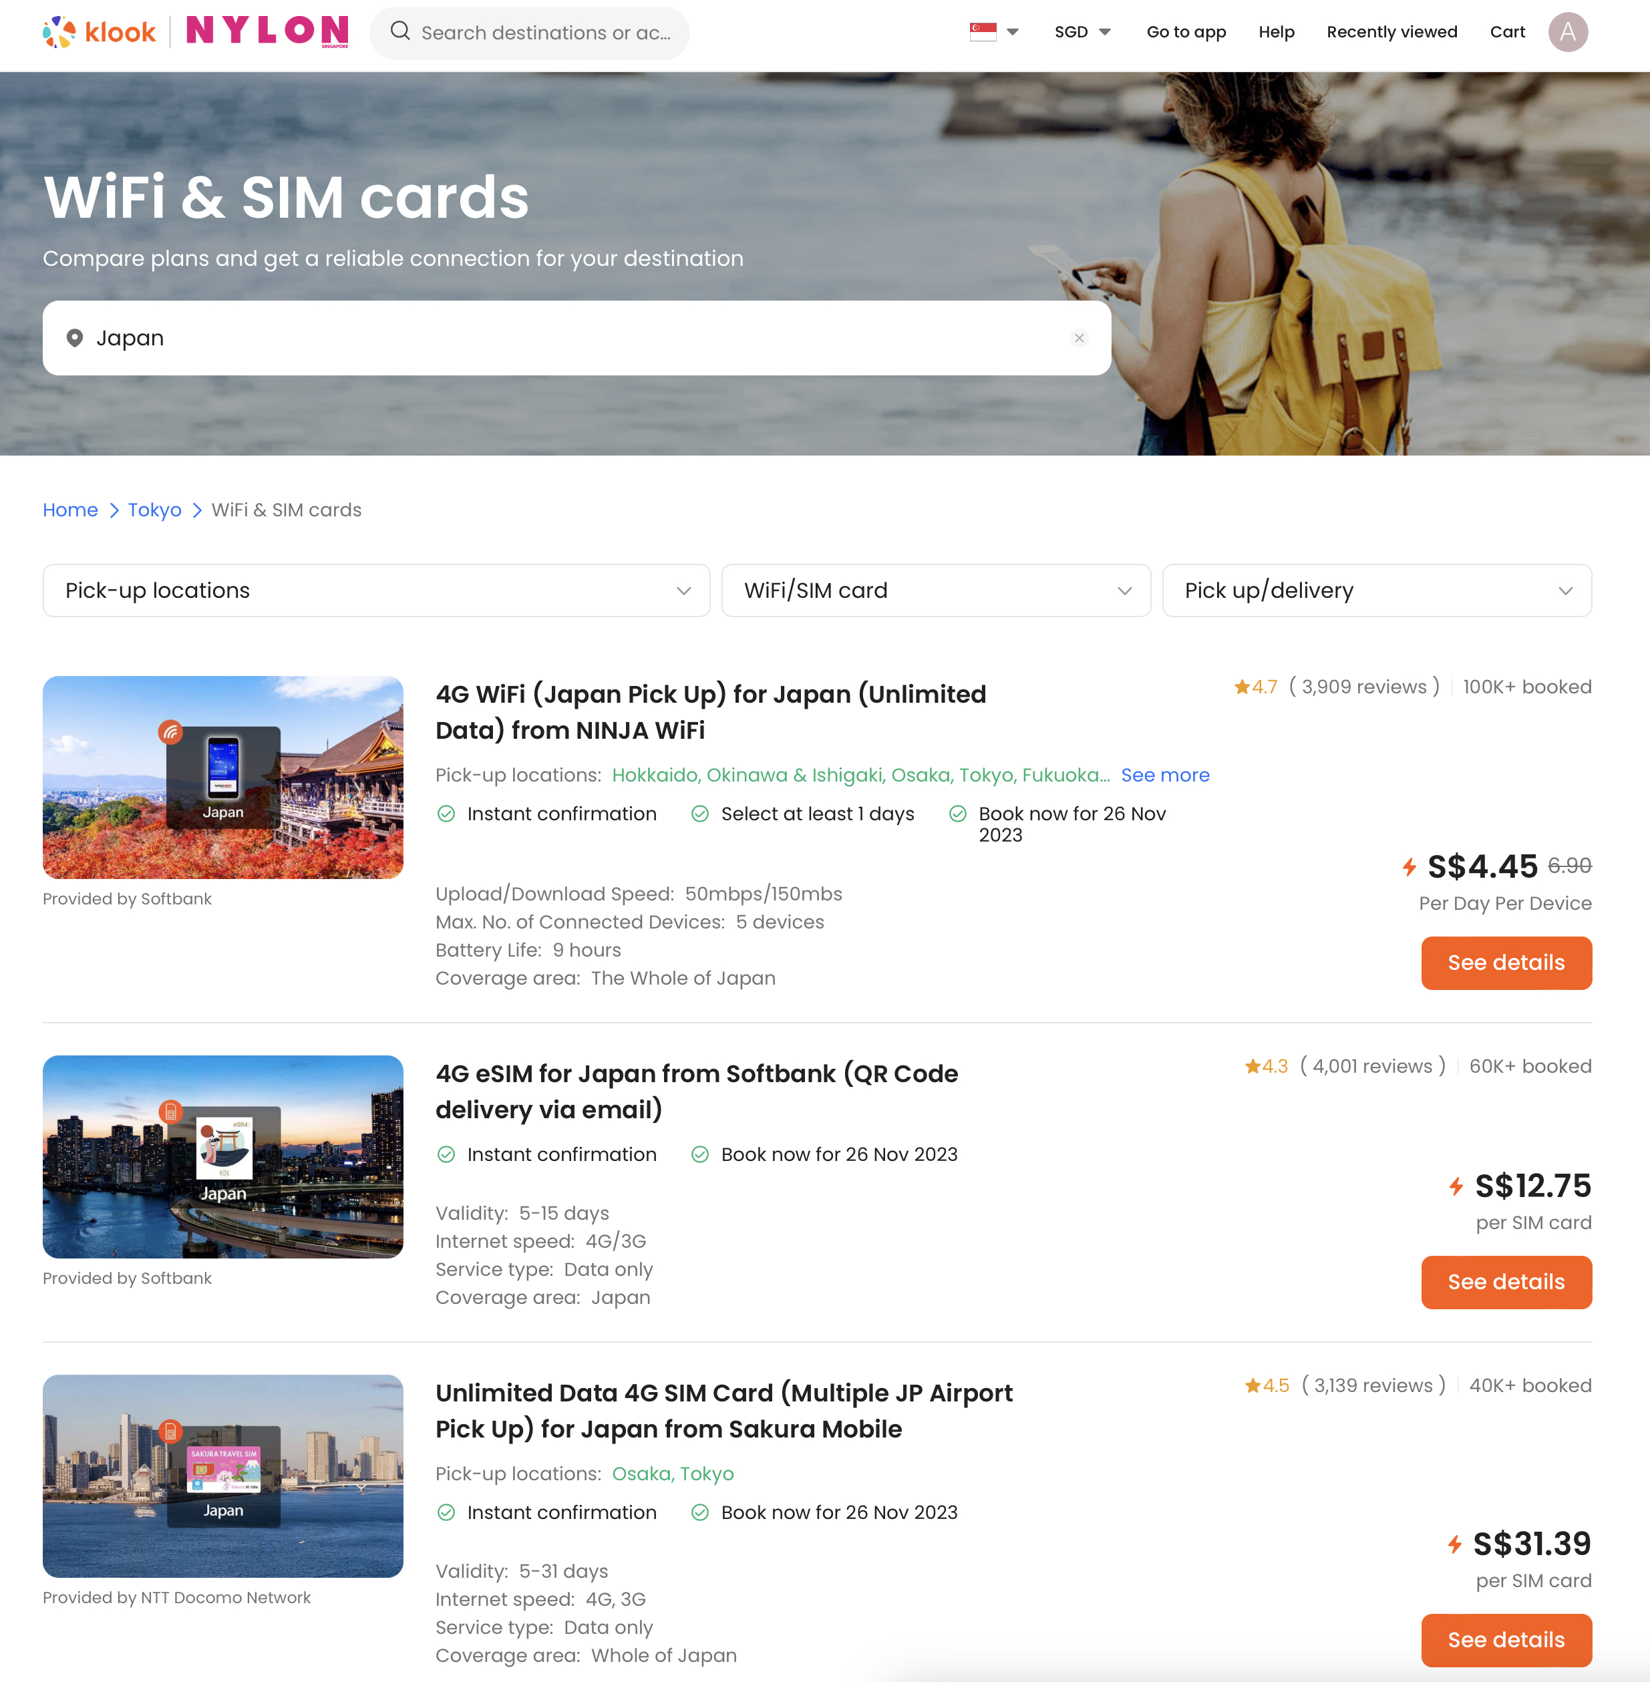Image resolution: width=1650 pixels, height=1682 pixels.
Task: Open the SGD currency selector
Action: pos(1082,32)
